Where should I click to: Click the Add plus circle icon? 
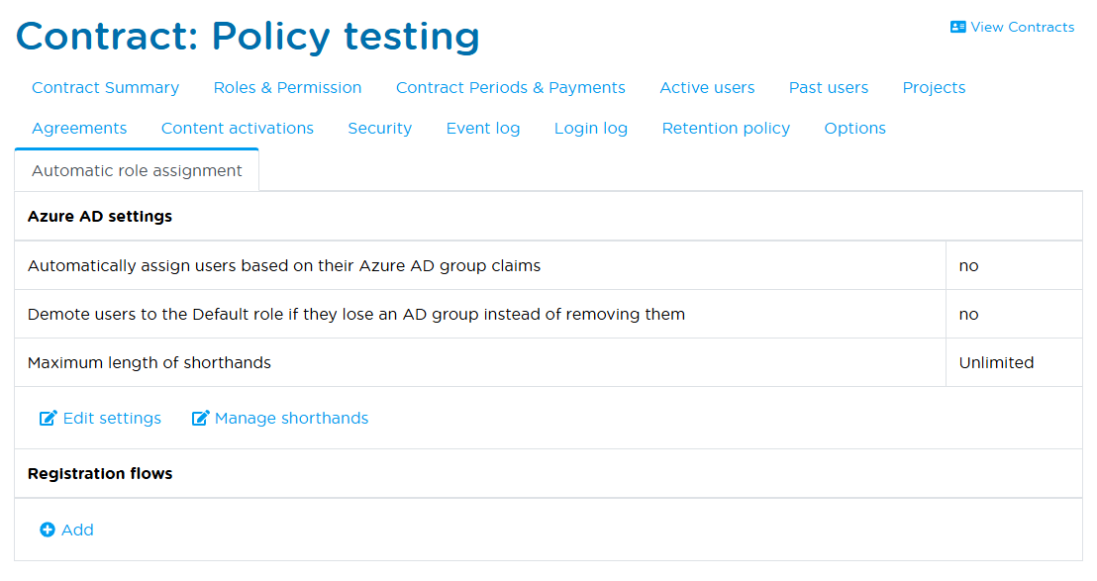(48, 531)
